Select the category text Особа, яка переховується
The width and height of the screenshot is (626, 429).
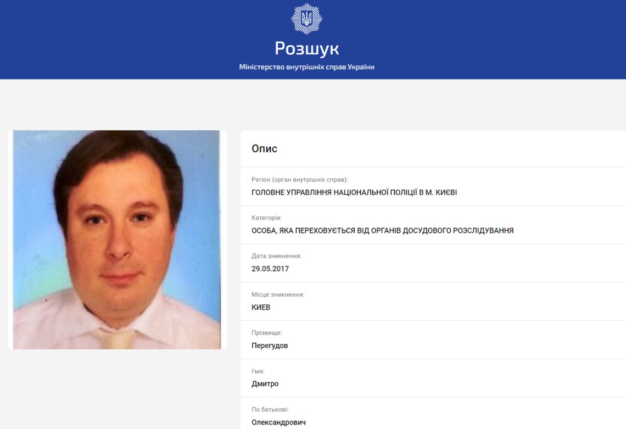tap(383, 231)
